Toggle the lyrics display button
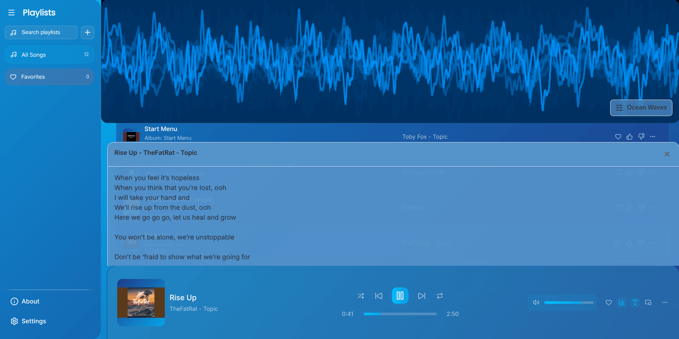The width and height of the screenshot is (679, 339). pyautogui.click(x=635, y=302)
